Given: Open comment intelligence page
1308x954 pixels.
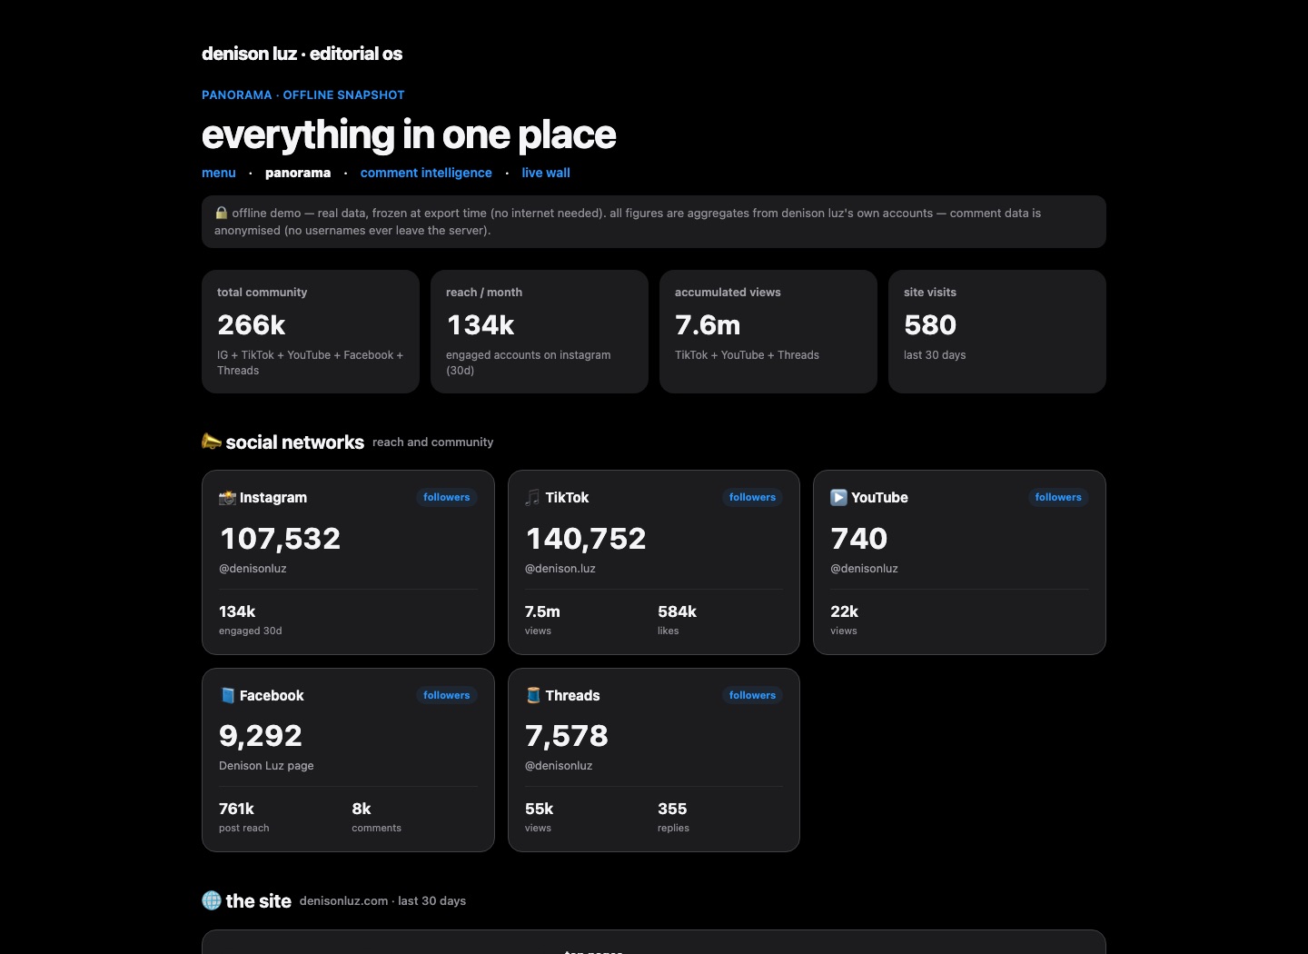Looking at the screenshot, I should [426, 173].
